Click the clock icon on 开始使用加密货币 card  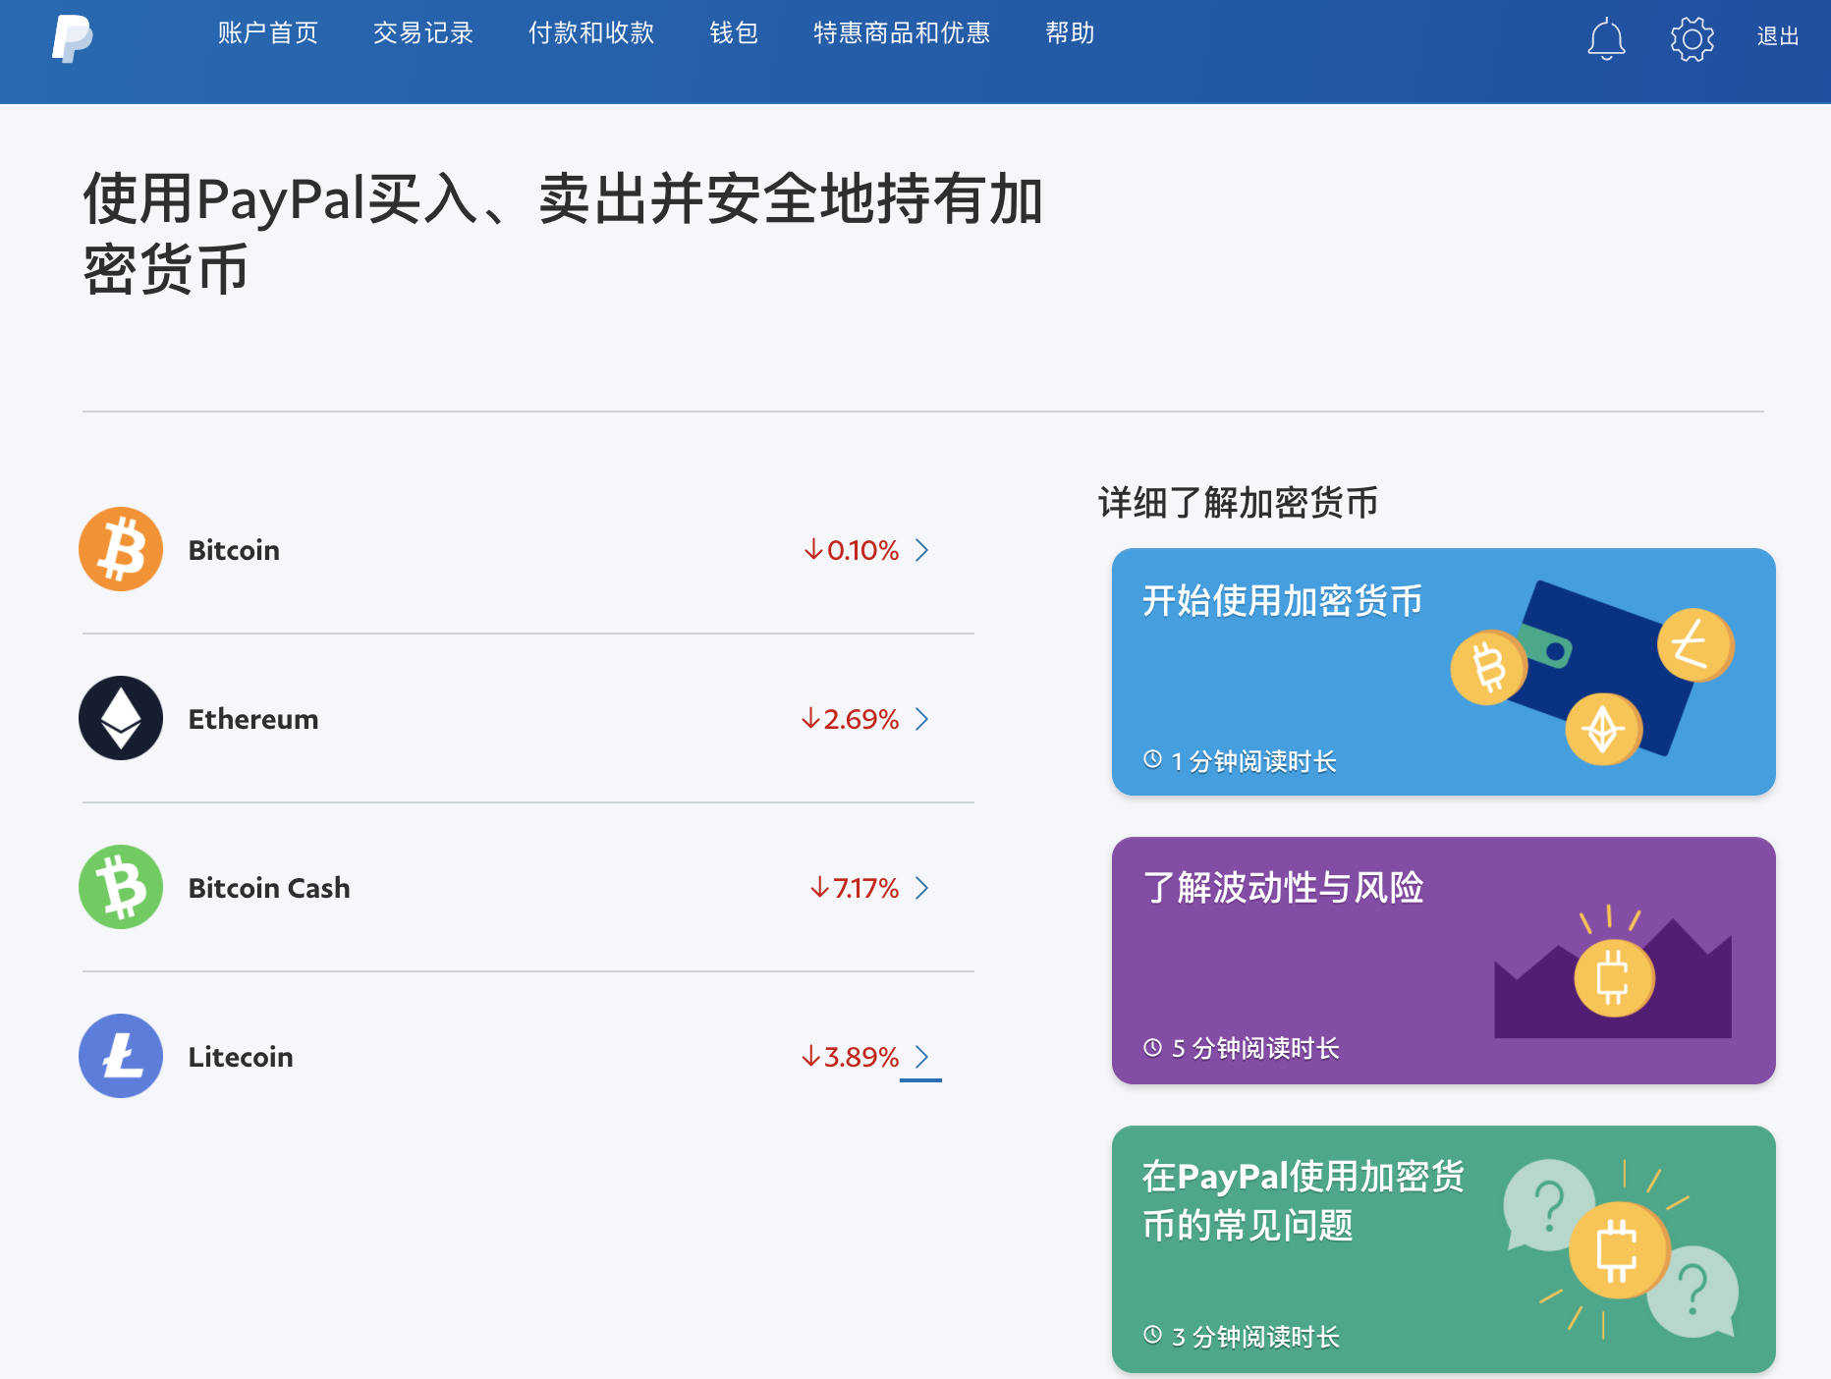pyautogui.click(x=1150, y=757)
